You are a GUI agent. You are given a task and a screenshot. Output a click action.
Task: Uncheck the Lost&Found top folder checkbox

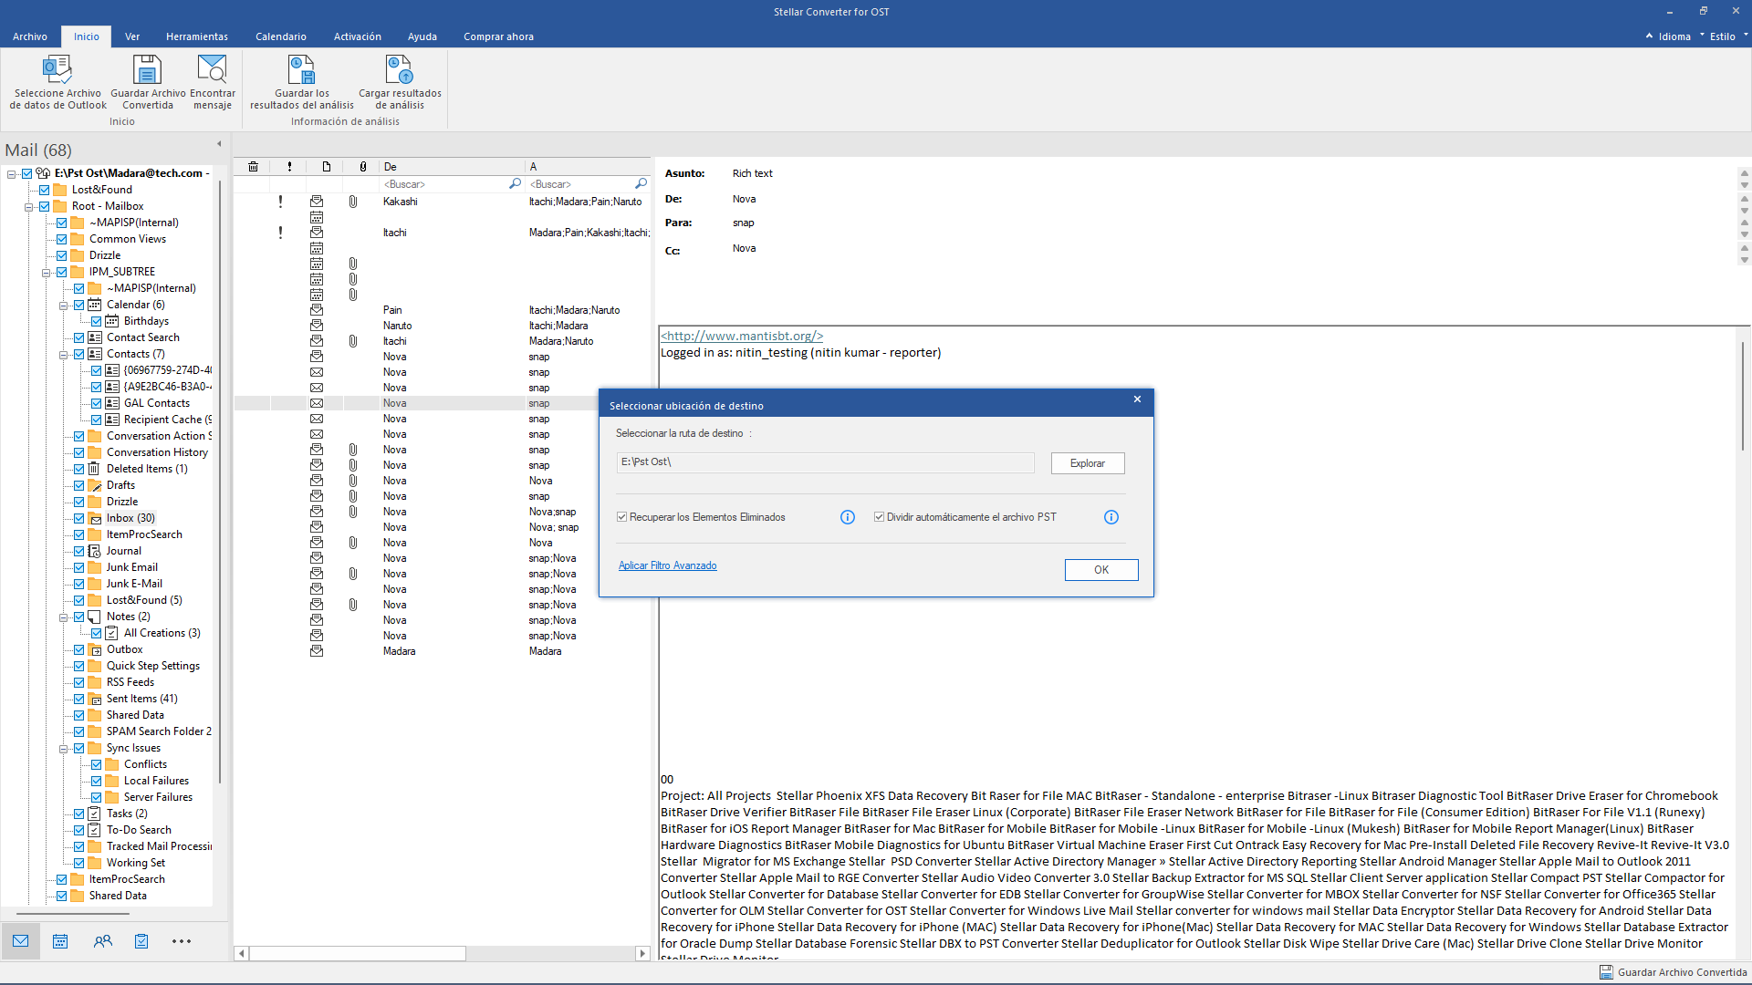pos(44,190)
